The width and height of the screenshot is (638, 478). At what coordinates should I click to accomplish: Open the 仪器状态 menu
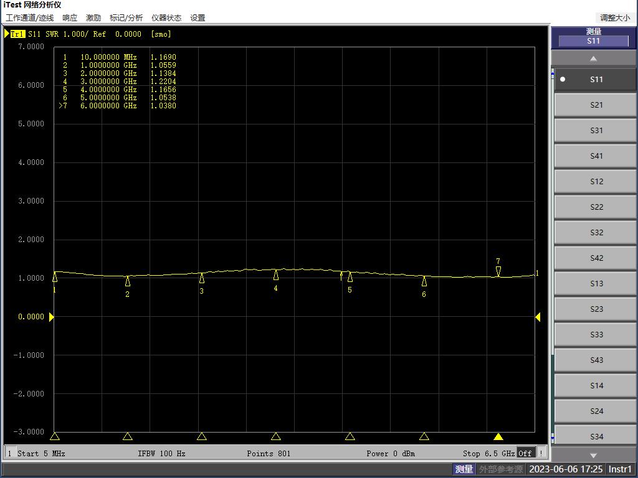pos(166,18)
